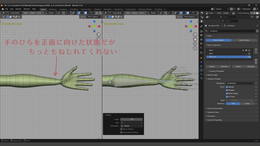This screenshot has width=260, height=146.
Task: Open the Armature object data properties tab
Action: (201, 70)
